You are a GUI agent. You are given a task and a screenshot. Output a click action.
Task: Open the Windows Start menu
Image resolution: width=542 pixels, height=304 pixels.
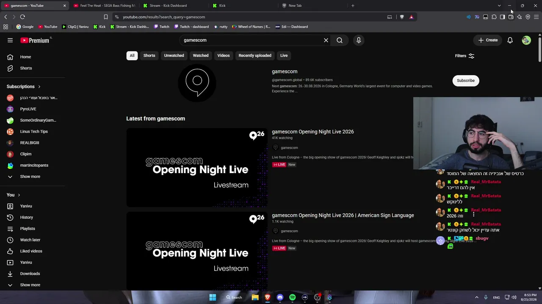pos(213,297)
